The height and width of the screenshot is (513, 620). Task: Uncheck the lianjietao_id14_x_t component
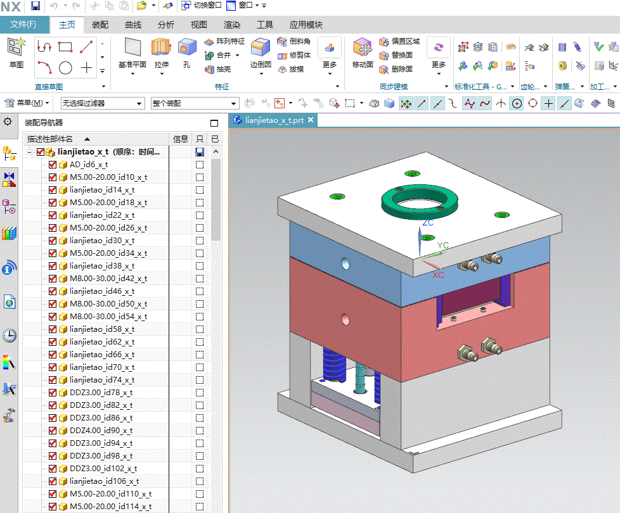(53, 190)
